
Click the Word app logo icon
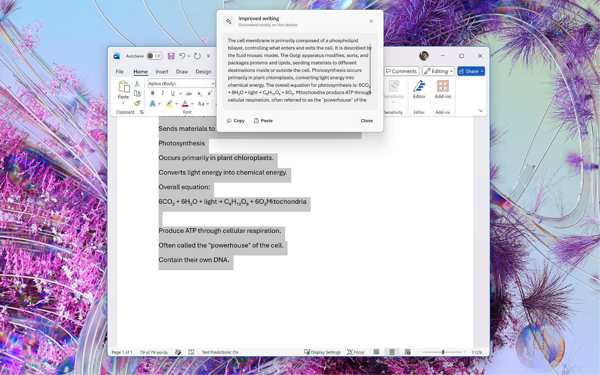pyautogui.click(x=116, y=56)
